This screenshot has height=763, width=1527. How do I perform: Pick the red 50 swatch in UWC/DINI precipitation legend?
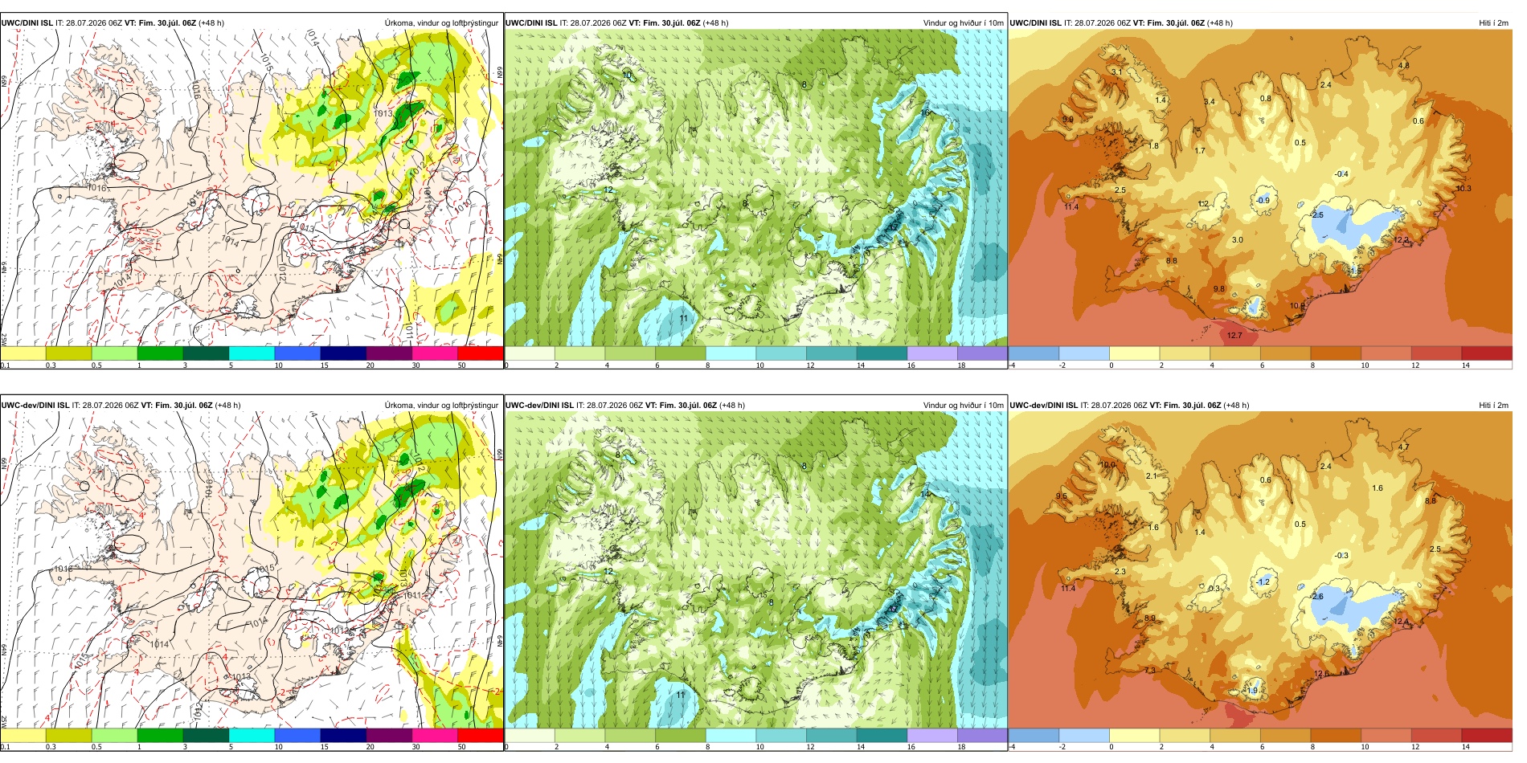[480, 353]
